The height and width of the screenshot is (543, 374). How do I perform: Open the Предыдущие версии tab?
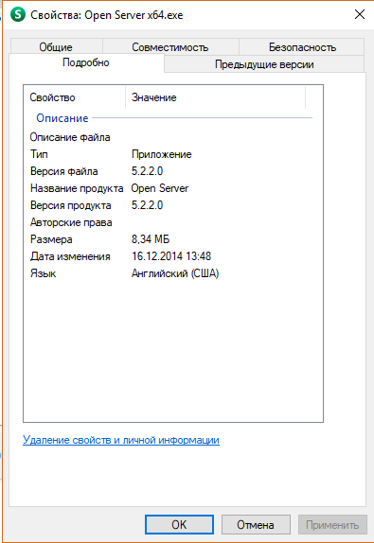point(264,64)
